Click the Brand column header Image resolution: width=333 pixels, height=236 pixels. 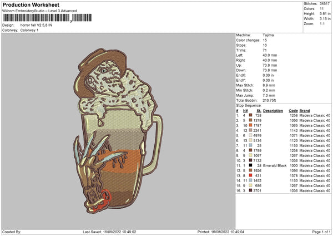tap(305, 111)
